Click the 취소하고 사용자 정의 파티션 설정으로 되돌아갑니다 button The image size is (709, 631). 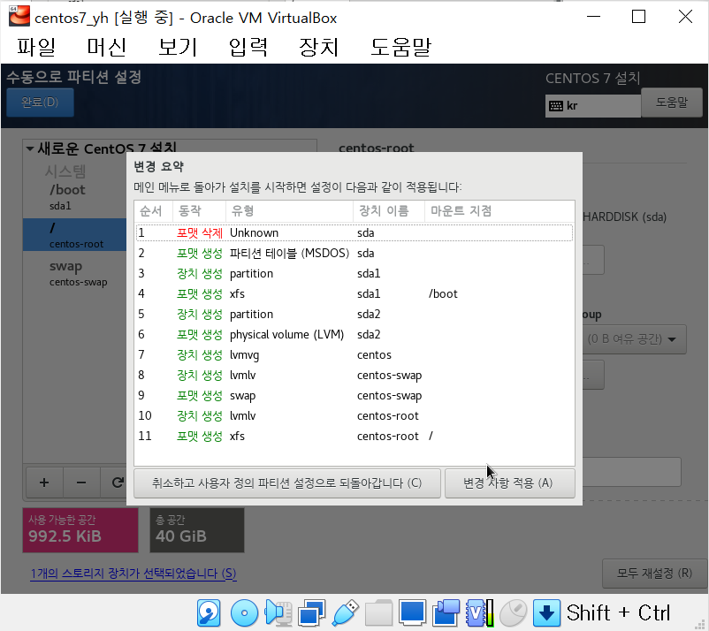(x=287, y=483)
